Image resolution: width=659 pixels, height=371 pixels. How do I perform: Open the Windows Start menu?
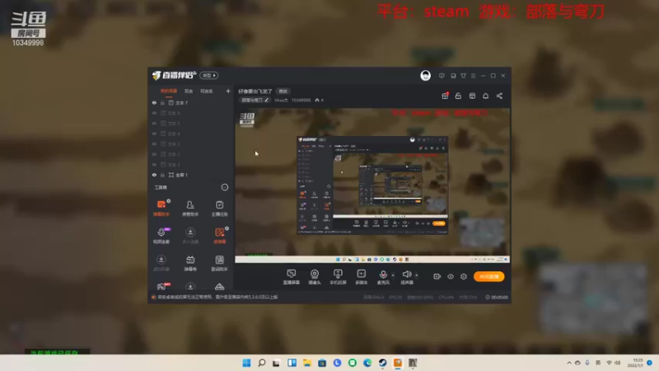[246, 363]
